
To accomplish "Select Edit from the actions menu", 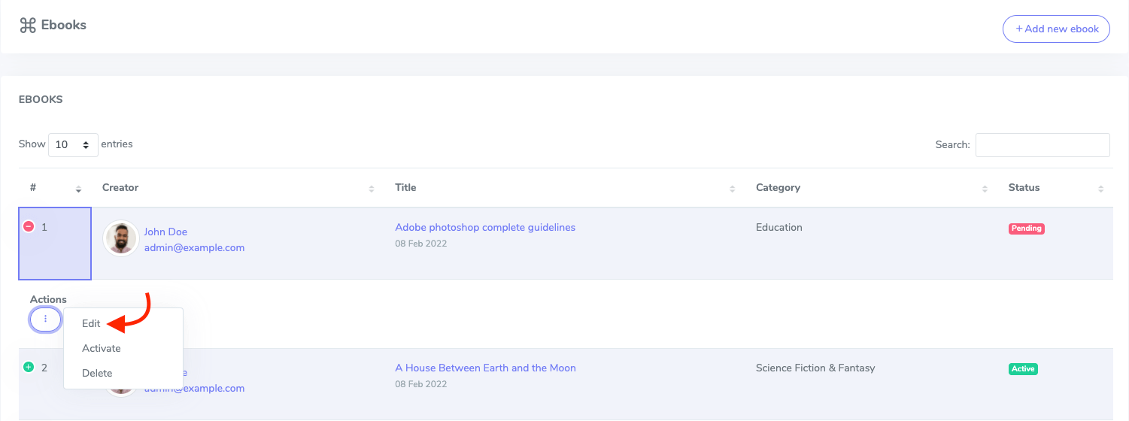I will (x=91, y=324).
